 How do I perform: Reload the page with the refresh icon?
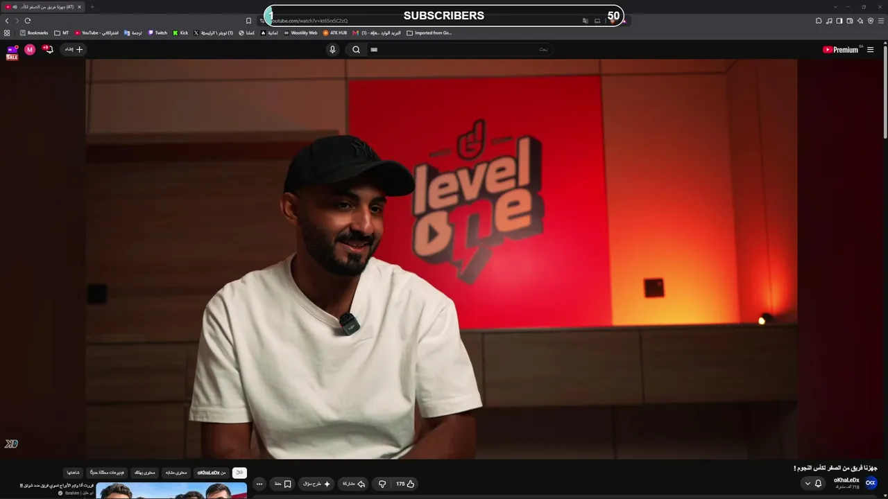(x=28, y=21)
